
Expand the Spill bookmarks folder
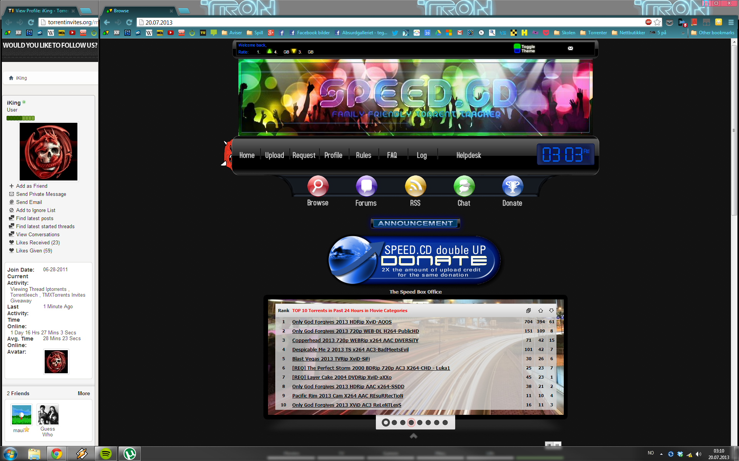coord(255,33)
